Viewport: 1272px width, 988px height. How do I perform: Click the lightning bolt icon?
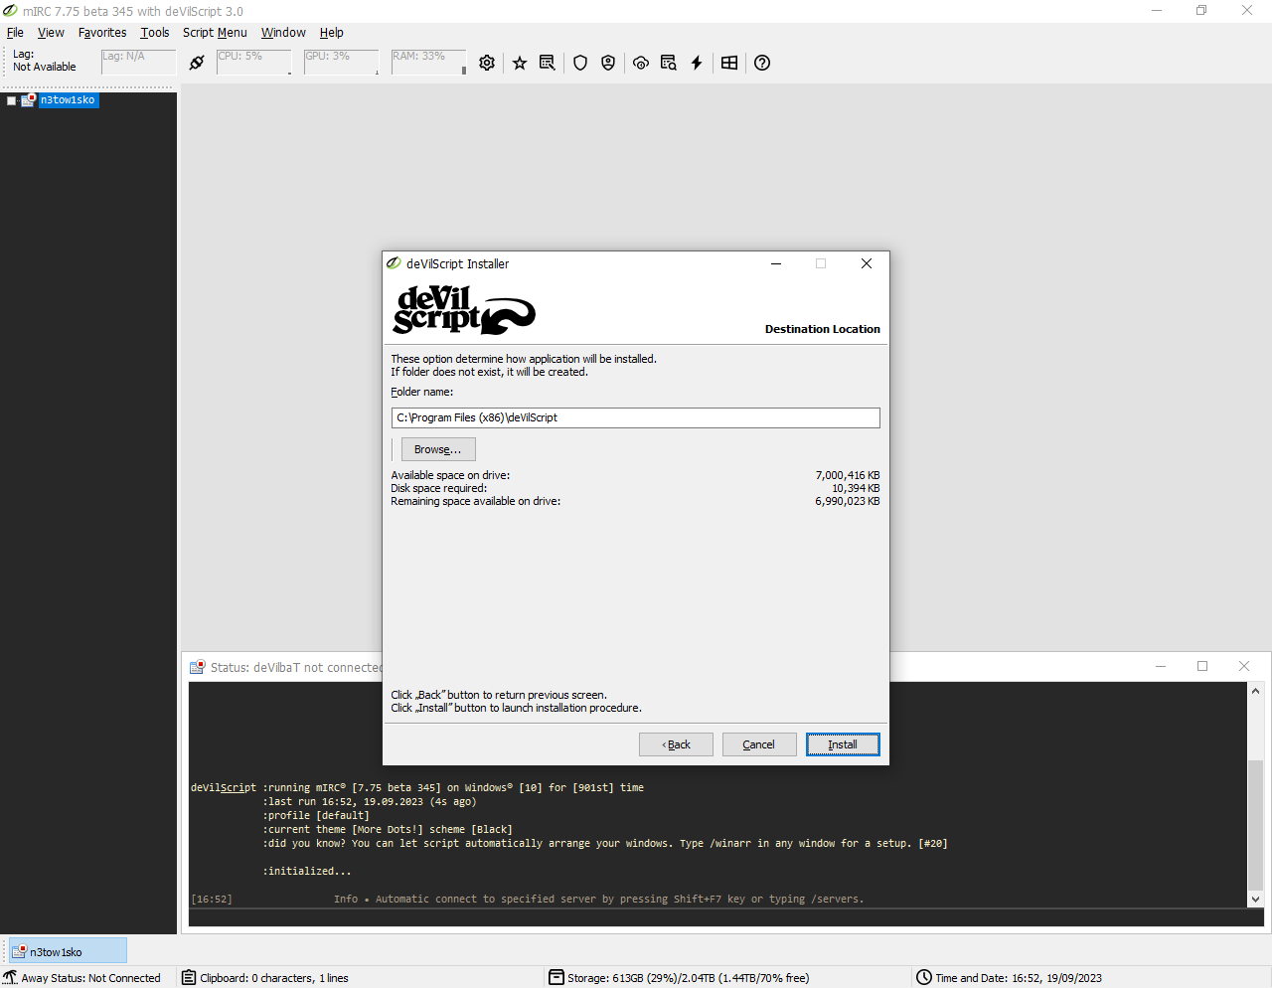pos(697,63)
